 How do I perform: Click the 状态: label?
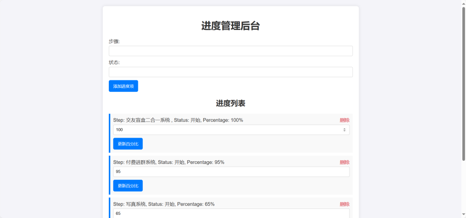114,63
